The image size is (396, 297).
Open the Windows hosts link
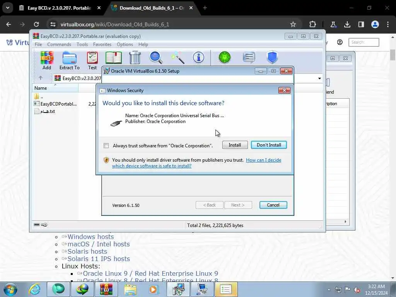click(90, 237)
